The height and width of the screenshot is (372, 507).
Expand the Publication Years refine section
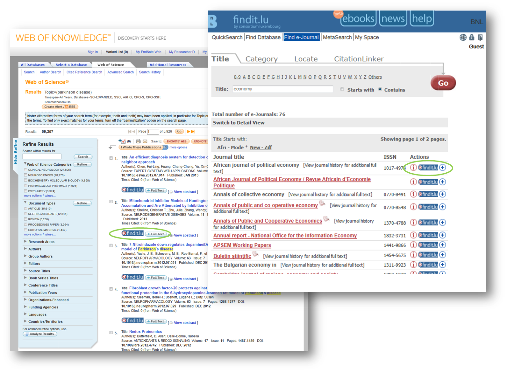click(25, 292)
